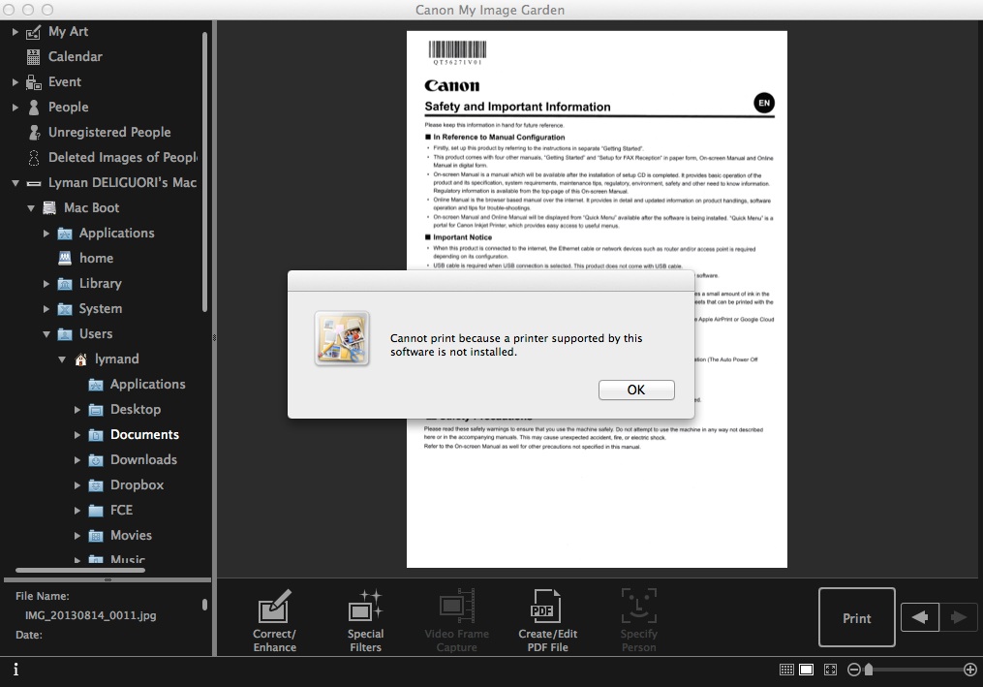This screenshot has width=983, height=687.
Task: Open full-screen view icon
Action: point(830,670)
